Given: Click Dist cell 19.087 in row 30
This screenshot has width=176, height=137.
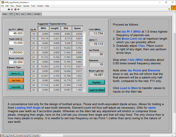Looking at the screenshot, I should pos(66,90).
